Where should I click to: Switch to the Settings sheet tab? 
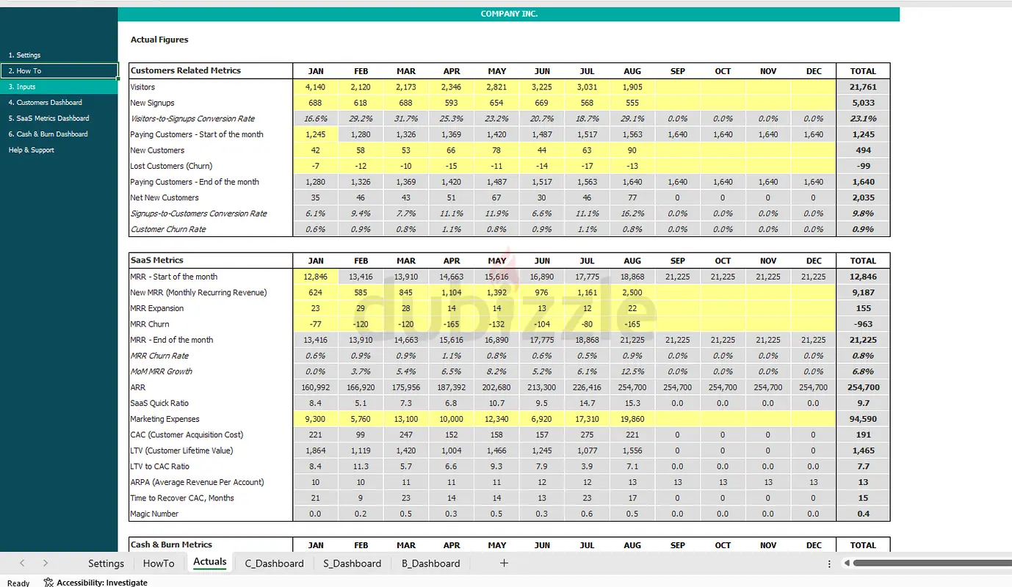tap(106, 564)
